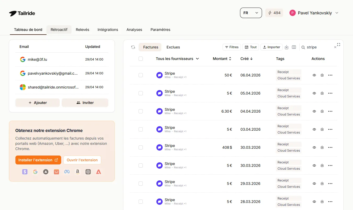Download the 408$ Stripe invoice

point(322,147)
